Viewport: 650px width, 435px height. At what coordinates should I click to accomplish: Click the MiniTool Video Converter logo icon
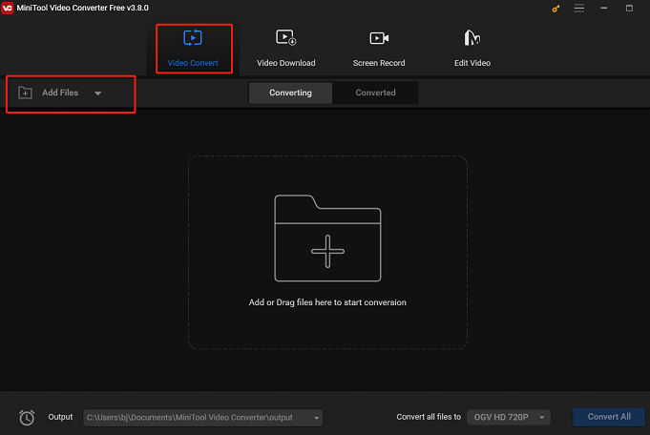click(x=8, y=8)
